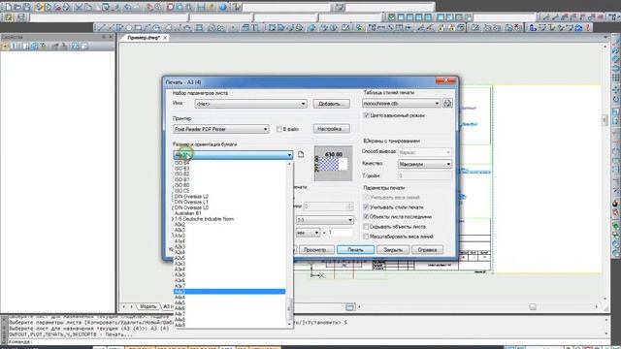
Task: Click the Справка help button
Action: tap(427, 250)
